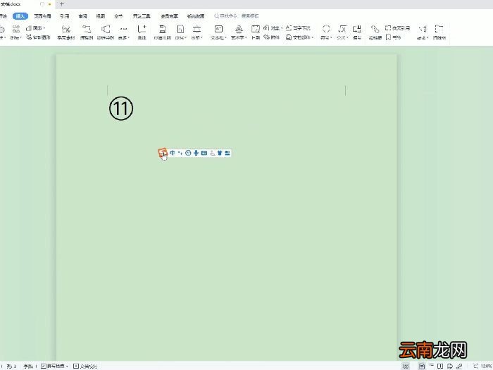The image size is (493, 370).
Task: Add a new document tab with plus
Action: pos(62,4)
